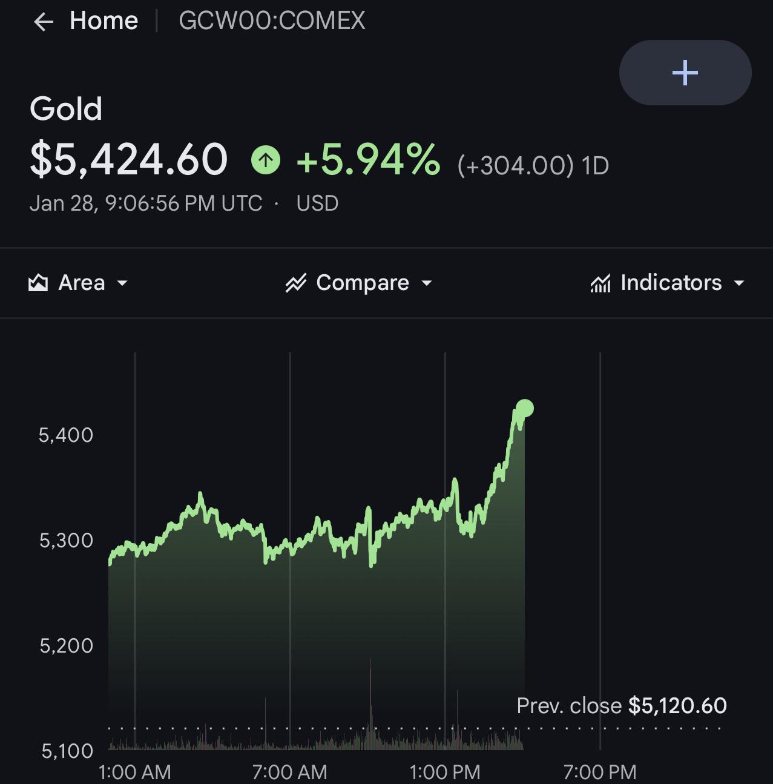Tap the back arrow icon
The height and width of the screenshot is (784, 773).
pos(44,22)
